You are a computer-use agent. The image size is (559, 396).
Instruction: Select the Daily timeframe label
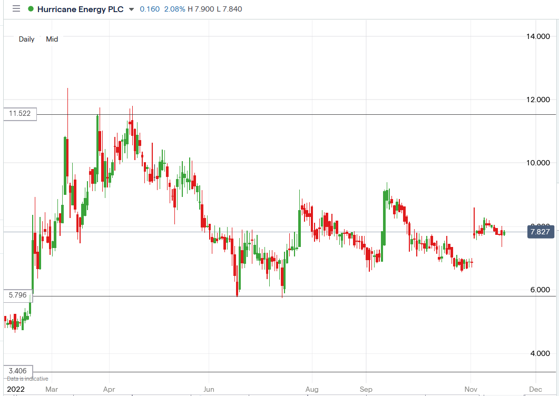pyautogui.click(x=27, y=39)
